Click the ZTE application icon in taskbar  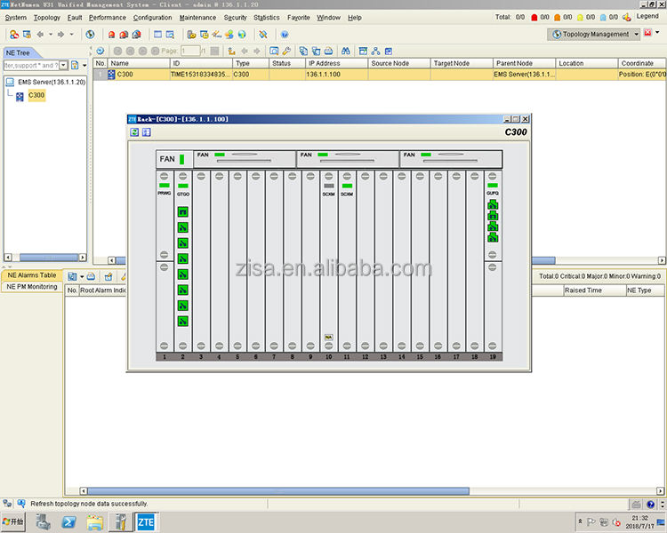(145, 522)
